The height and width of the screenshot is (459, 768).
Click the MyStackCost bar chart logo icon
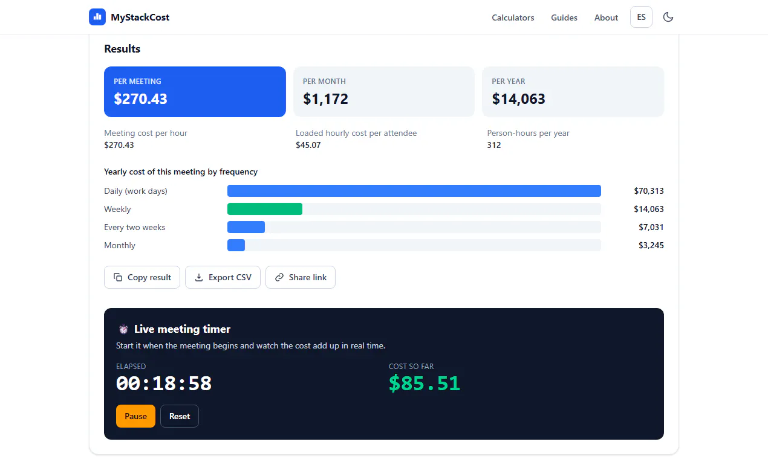point(97,17)
